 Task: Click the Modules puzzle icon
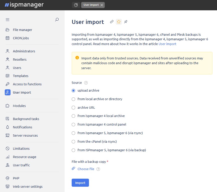click(8, 106)
